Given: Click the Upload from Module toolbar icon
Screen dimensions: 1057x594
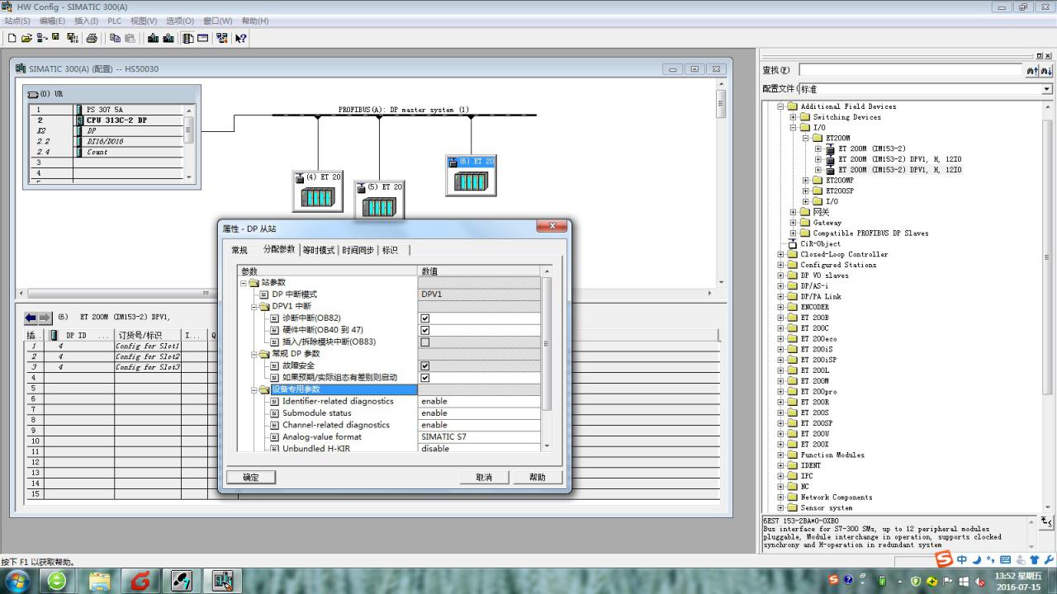Looking at the screenshot, I should 168,38.
